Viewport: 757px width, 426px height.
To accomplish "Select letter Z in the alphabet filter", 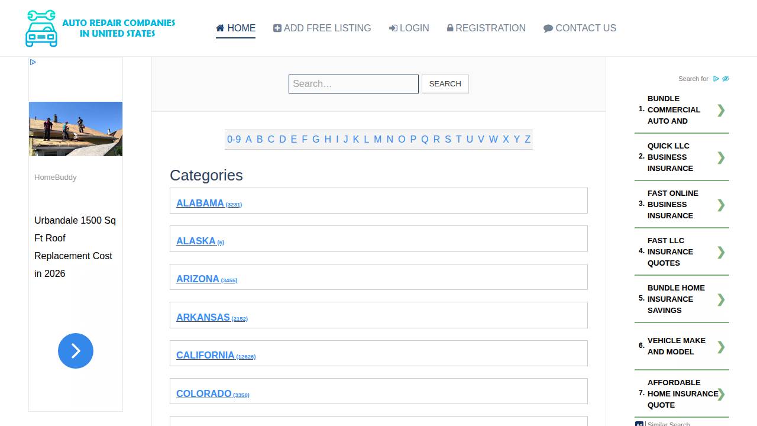I will 527,139.
